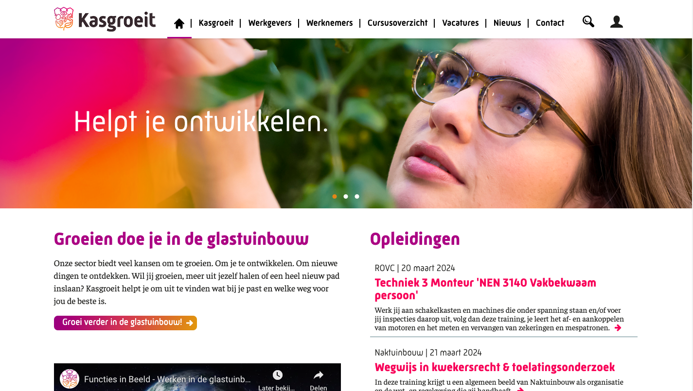Open the search magnifier icon

[x=588, y=21]
